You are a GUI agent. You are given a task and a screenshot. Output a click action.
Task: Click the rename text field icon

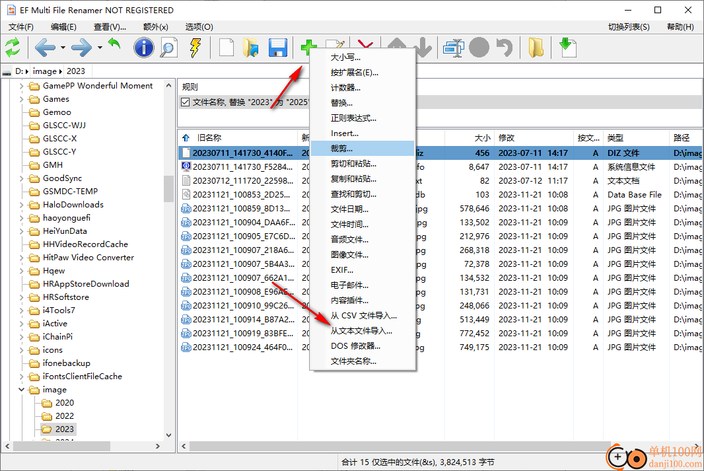pyautogui.click(x=454, y=48)
